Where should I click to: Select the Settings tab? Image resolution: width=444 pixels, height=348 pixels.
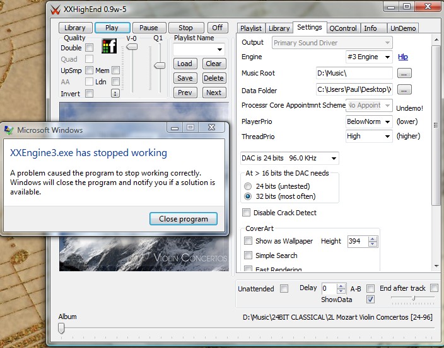click(310, 28)
